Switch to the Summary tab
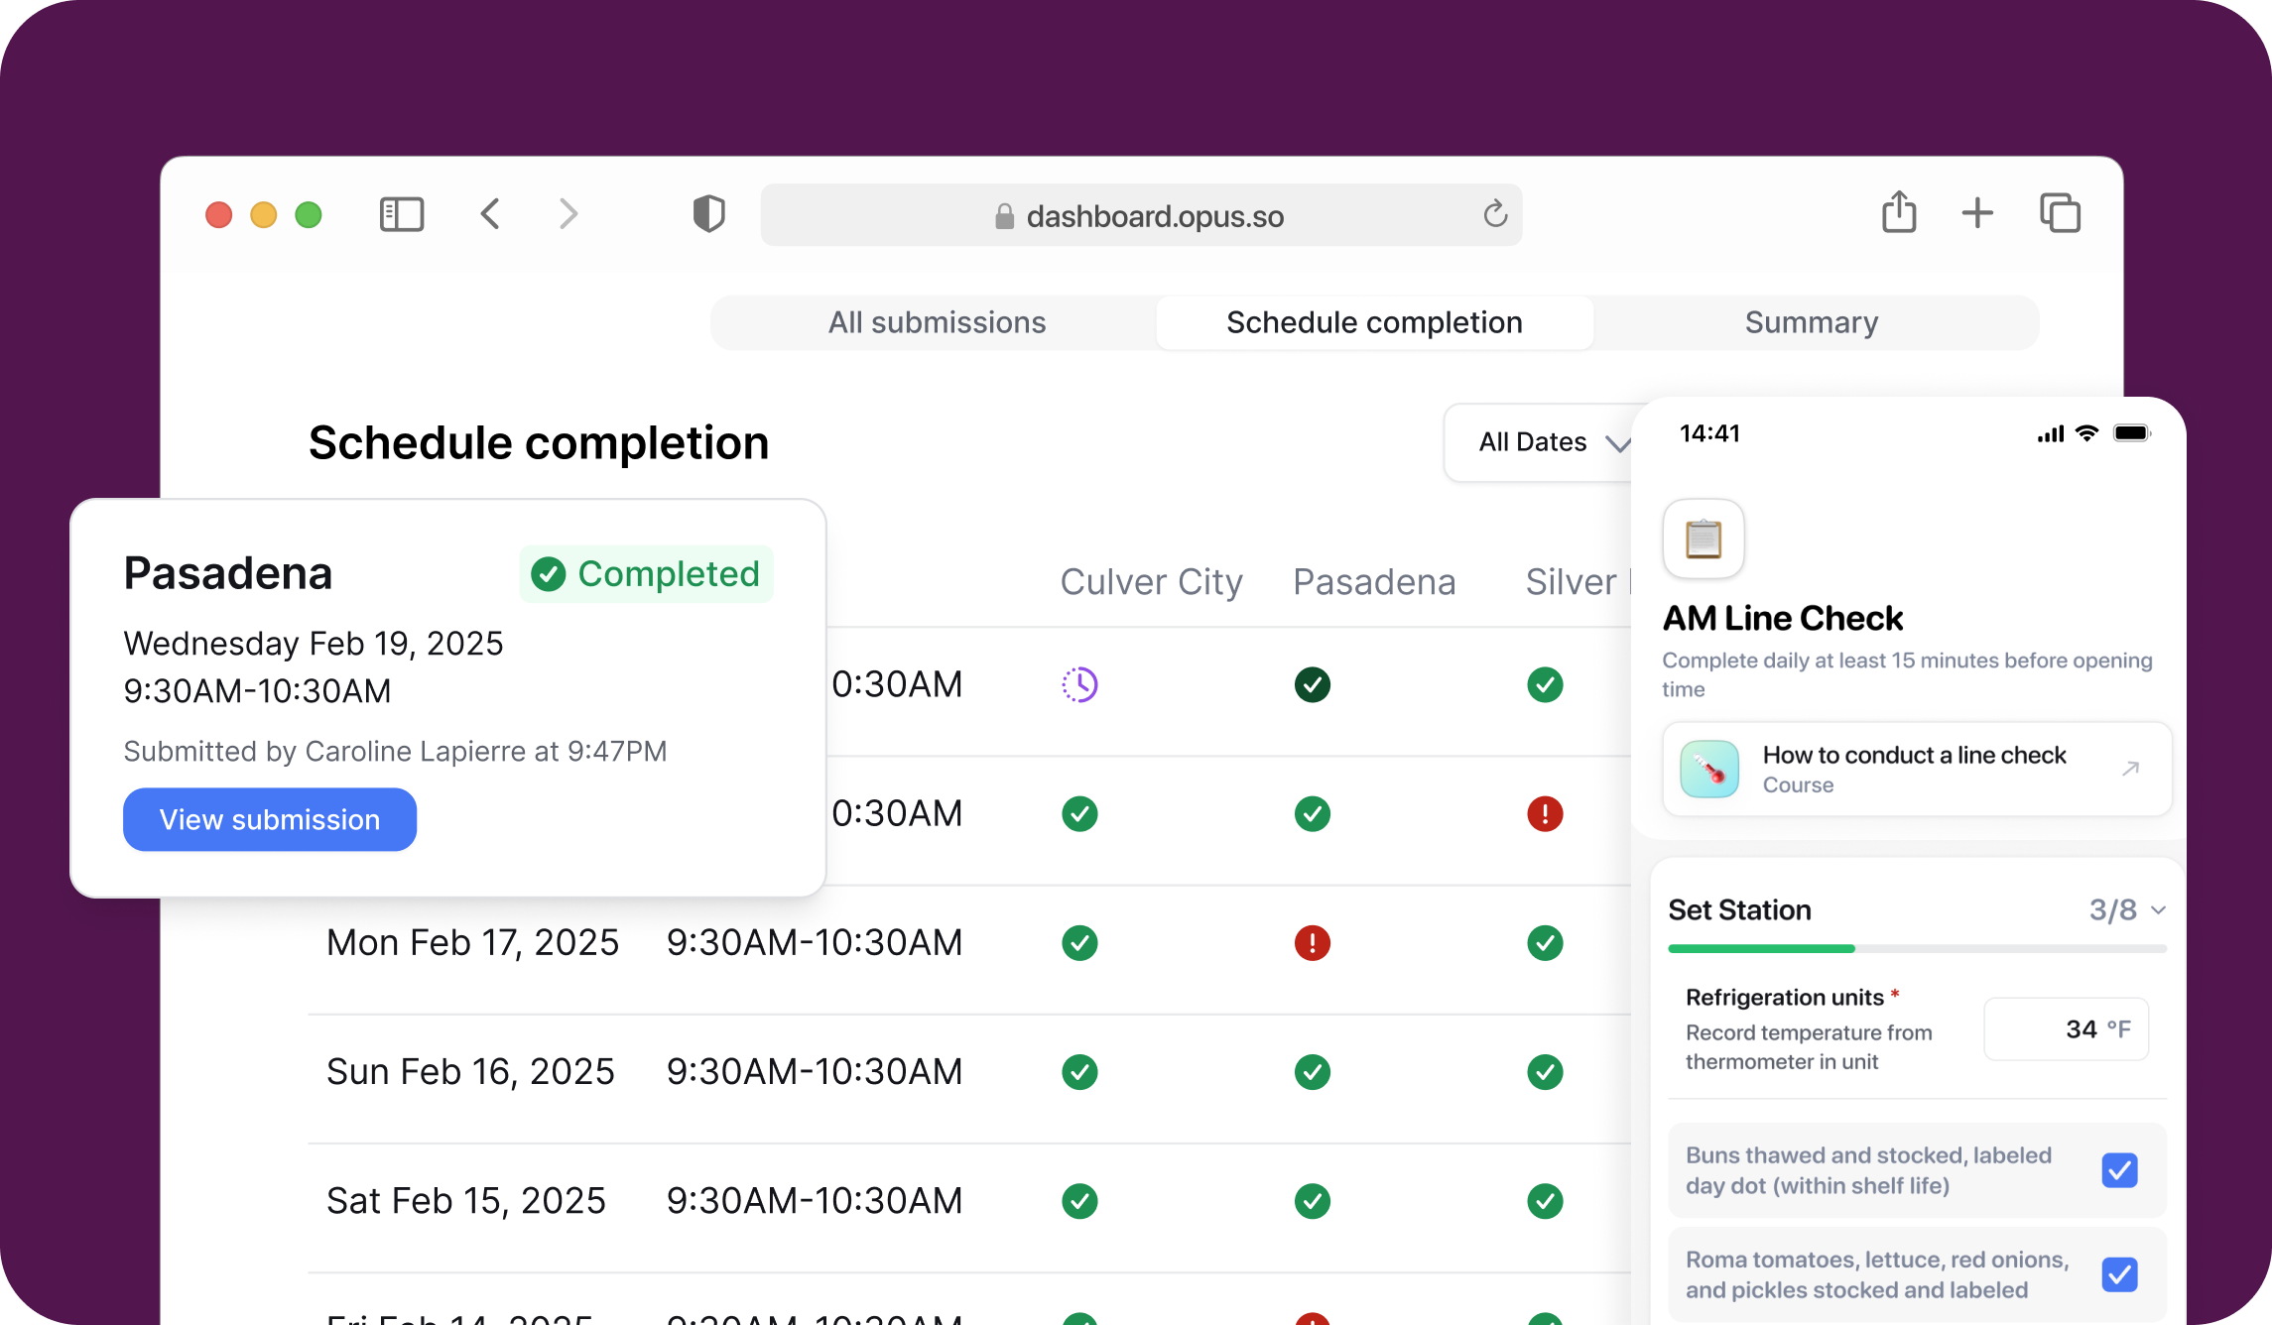The image size is (2272, 1325). click(1811, 322)
